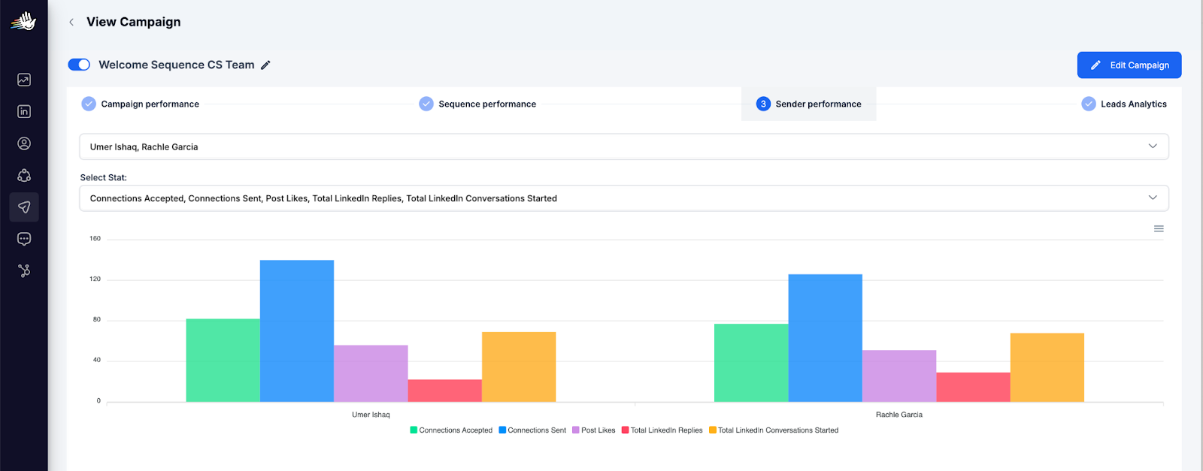
Task: Open the profile account sidebar icon
Action: click(x=24, y=143)
